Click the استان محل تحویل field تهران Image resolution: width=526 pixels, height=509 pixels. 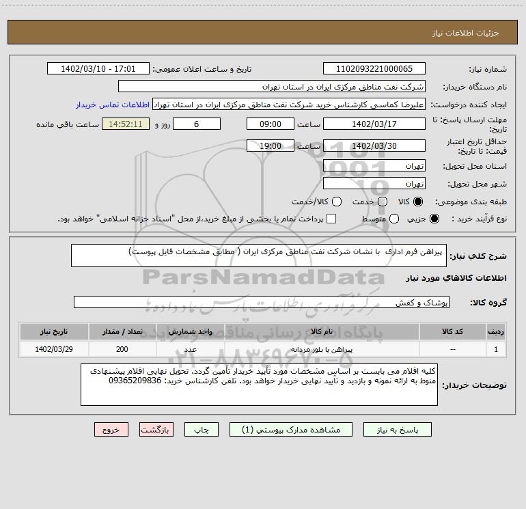pyautogui.click(x=374, y=166)
